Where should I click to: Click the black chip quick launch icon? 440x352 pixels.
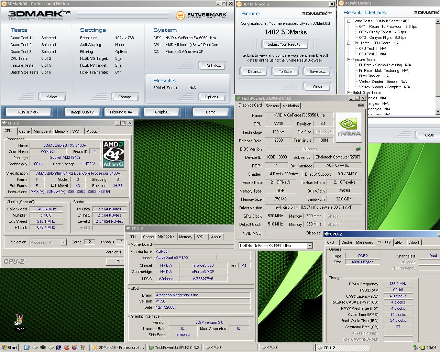43,348
